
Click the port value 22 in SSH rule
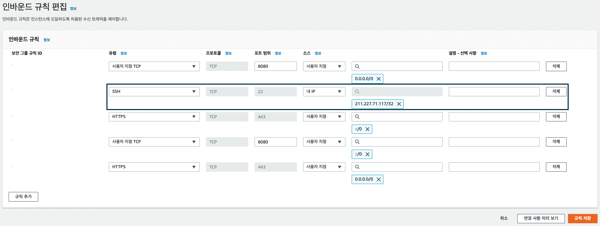coord(276,92)
